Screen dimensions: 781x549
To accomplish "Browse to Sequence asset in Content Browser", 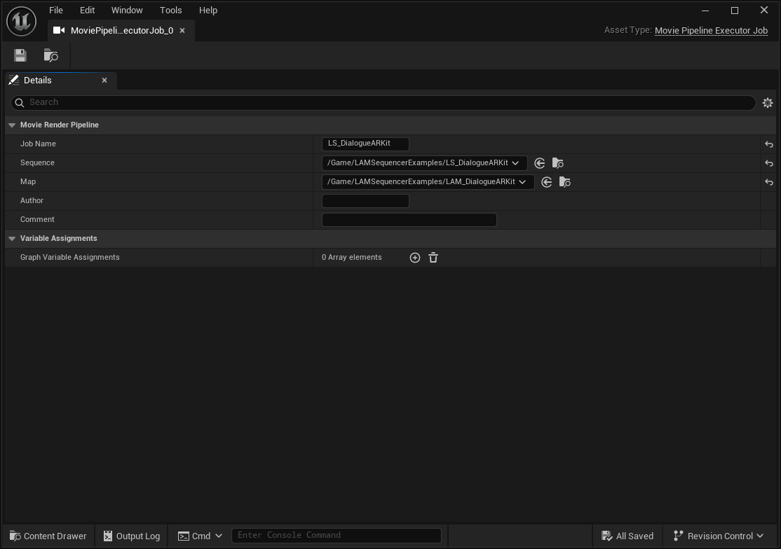I will pyautogui.click(x=558, y=163).
